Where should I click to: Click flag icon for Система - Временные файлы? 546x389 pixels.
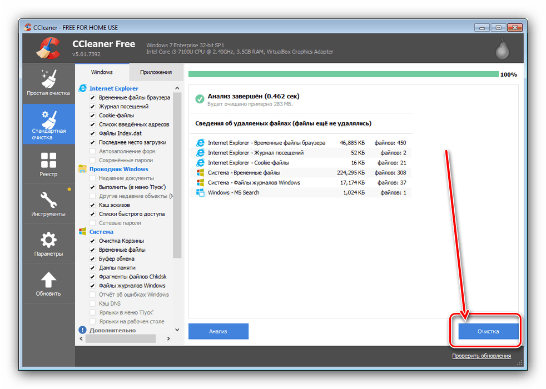click(200, 173)
